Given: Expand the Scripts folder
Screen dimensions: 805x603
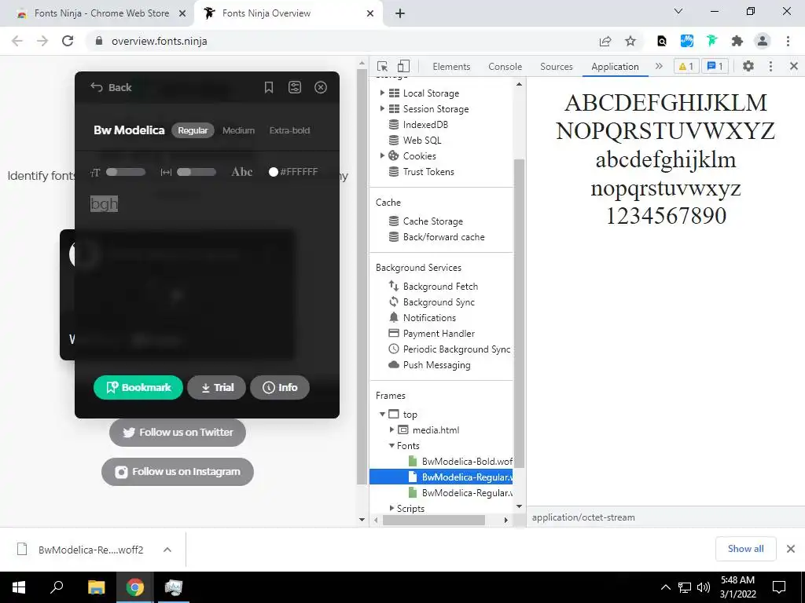Looking at the screenshot, I should (391, 508).
